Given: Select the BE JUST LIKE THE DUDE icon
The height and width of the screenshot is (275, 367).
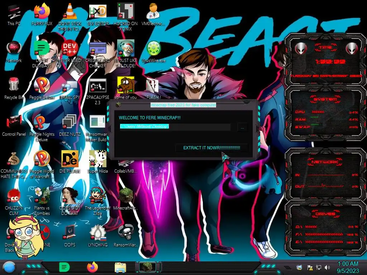Looking at the screenshot, I should click(126, 54).
